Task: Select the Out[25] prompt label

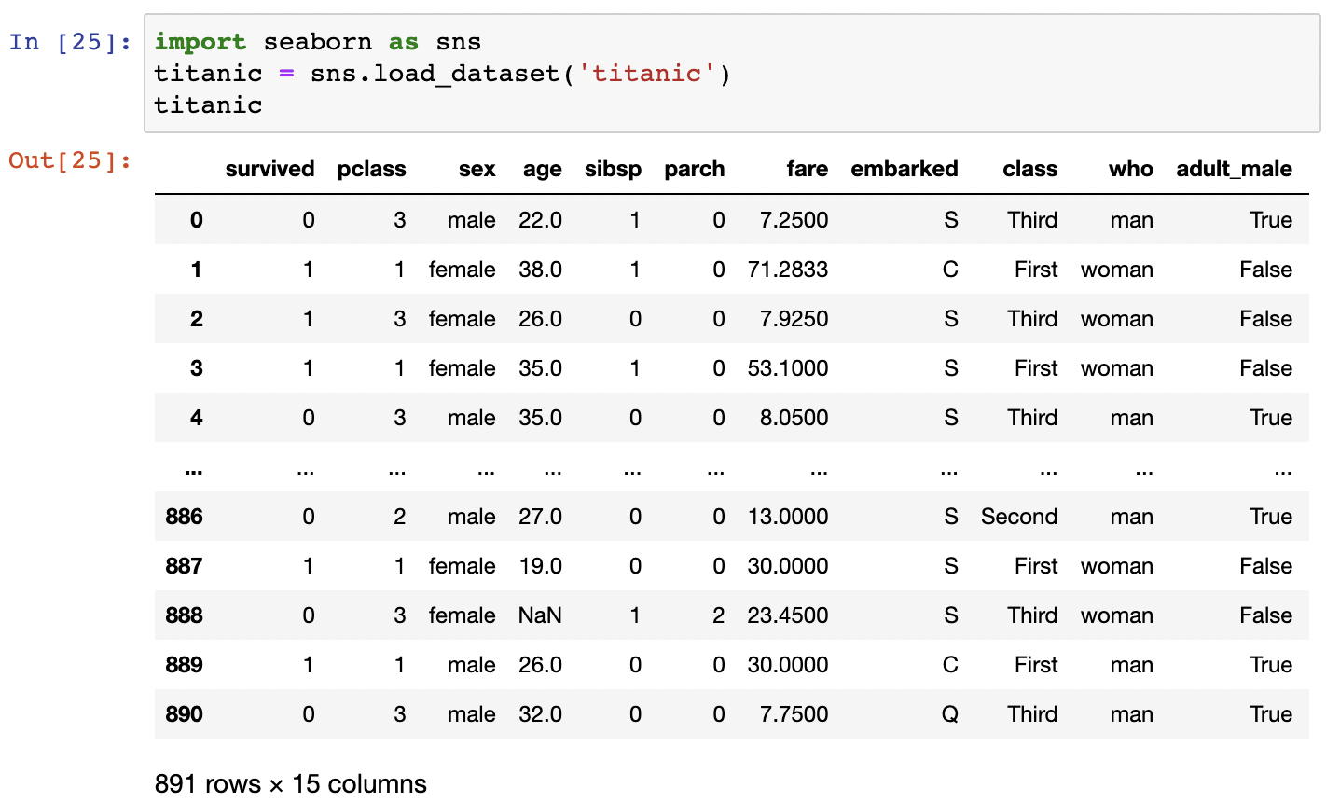Action: tap(70, 160)
